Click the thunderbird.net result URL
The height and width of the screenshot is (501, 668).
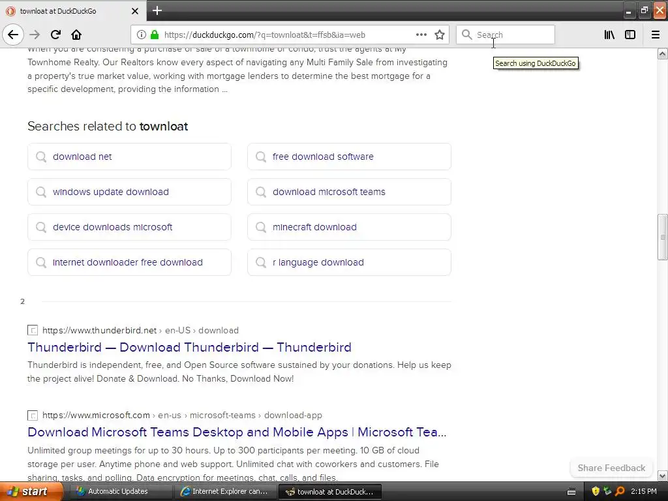tap(141, 330)
